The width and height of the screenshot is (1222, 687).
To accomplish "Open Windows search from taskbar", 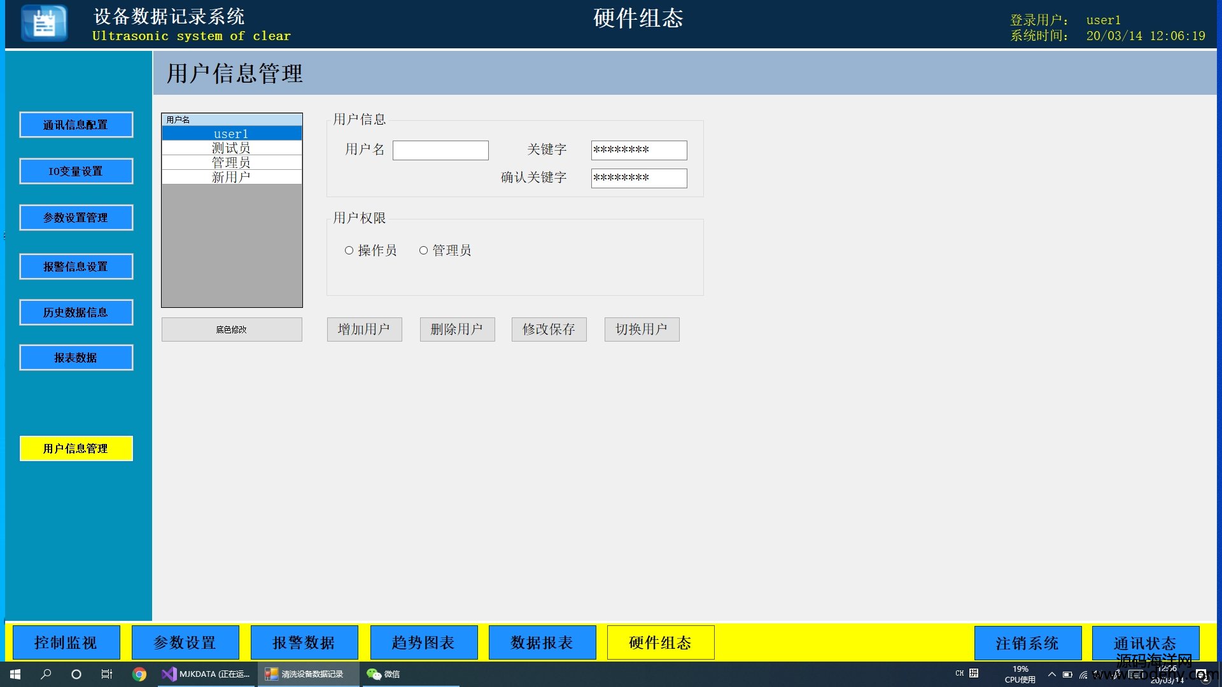I will pos(46,674).
